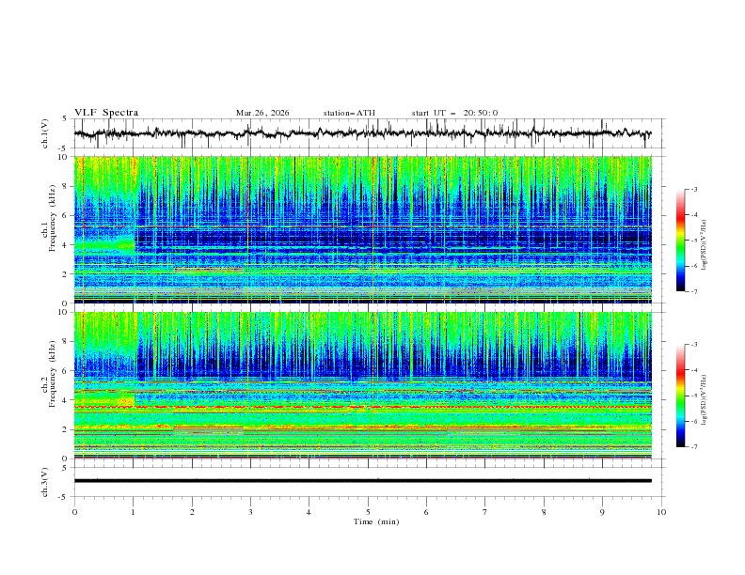The width and height of the screenshot is (745, 575).
Task: Click the log(PSD) label beside ch.2 color bar
Action: click(x=704, y=400)
